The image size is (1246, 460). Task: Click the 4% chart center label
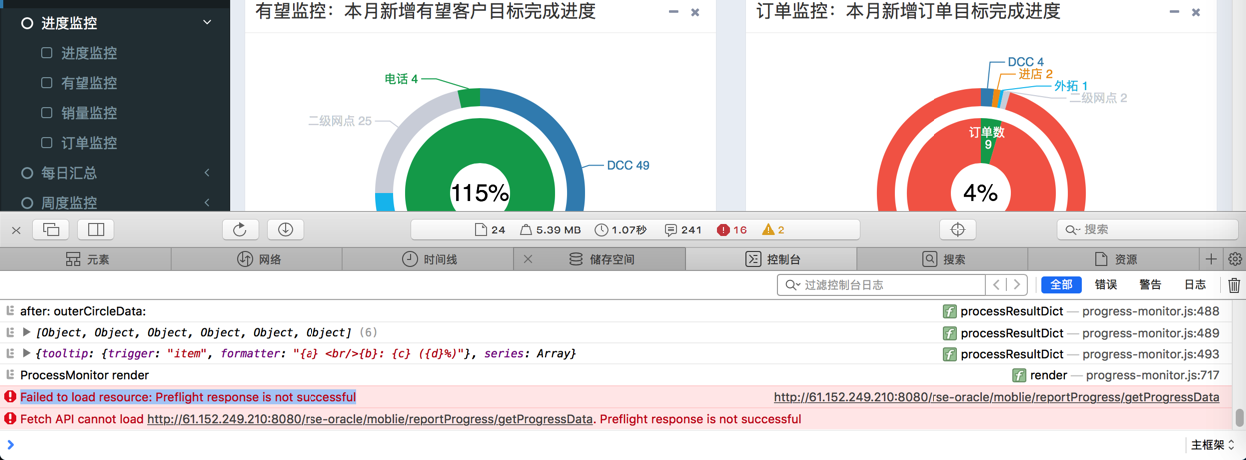point(981,193)
